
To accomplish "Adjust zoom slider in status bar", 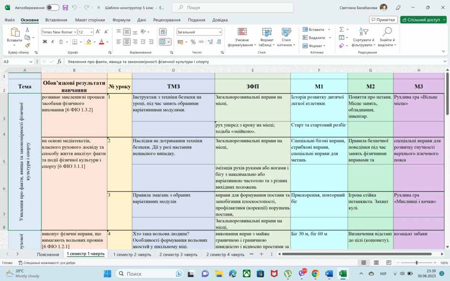I will [x=416, y=263].
